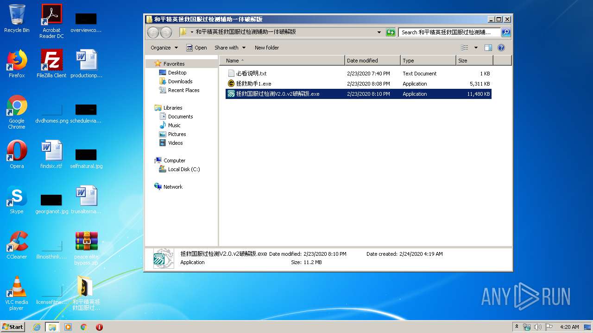Sort files by Size column
The image size is (593, 333).
(x=474, y=61)
